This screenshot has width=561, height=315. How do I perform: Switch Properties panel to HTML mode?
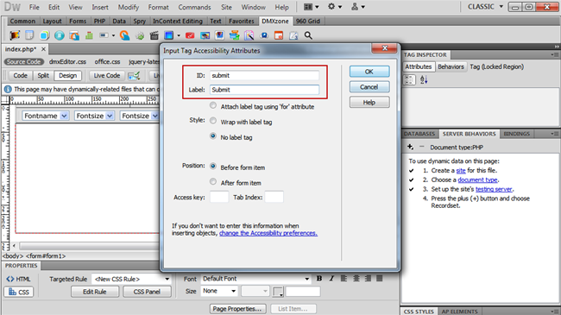pos(19,279)
